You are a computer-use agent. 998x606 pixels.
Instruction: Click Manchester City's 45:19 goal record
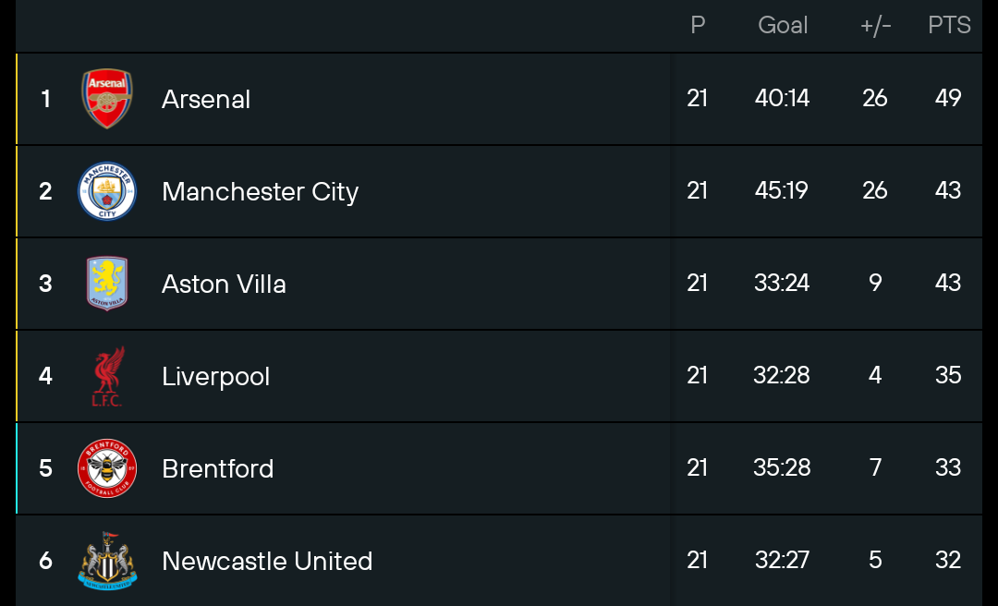pyautogui.click(x=782, y=190)
